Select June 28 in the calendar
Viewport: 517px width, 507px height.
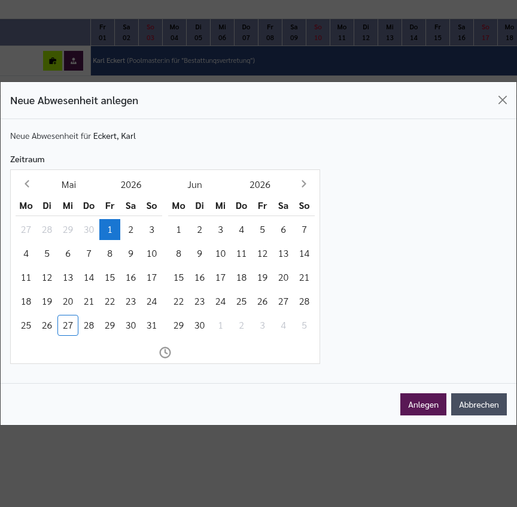(x=305, y=302)
